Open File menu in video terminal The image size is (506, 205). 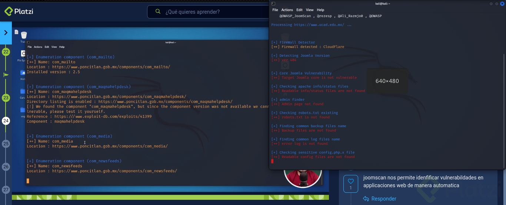coord(30,47)
